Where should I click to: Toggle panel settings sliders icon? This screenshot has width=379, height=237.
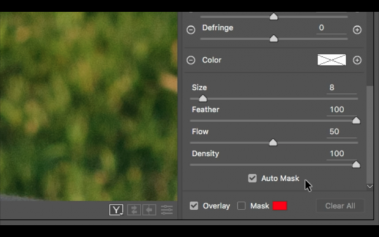[x=167, y=210]
